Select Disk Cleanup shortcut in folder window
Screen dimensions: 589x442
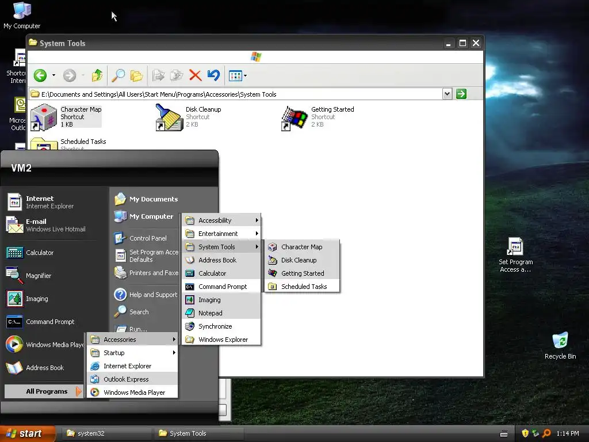coord(189,117)
